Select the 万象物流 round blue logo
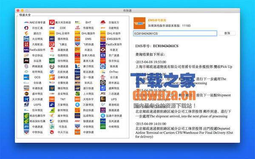This screenshot has height=159, width=255. [x=77, y=105]
